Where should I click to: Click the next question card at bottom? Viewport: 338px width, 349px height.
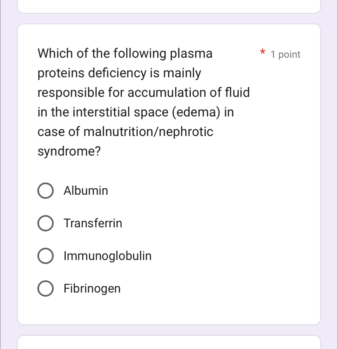coord(169,343)
